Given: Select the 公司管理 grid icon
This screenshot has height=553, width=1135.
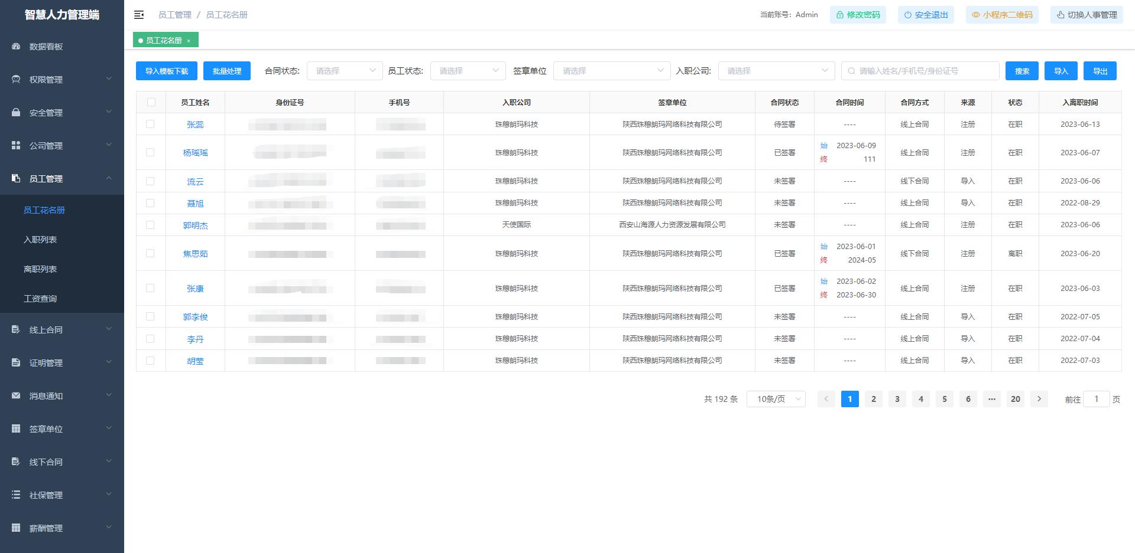Looking at the screenshot, I should tap(15, 145).
